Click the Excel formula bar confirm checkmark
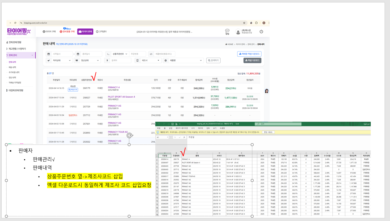The height and width of the screenshot is (221, 390). click(179, 137)
